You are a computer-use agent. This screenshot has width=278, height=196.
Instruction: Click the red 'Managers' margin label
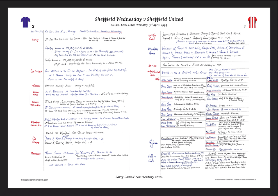(x=36, y=153)
